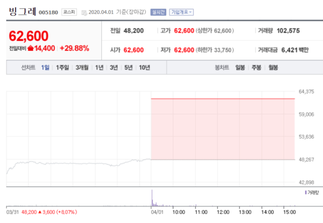Click the 03/31 summary 48,200 ▲3,600 (+8.07%)
This screenshot has height=223, width=323.
[x=49, y=212]
